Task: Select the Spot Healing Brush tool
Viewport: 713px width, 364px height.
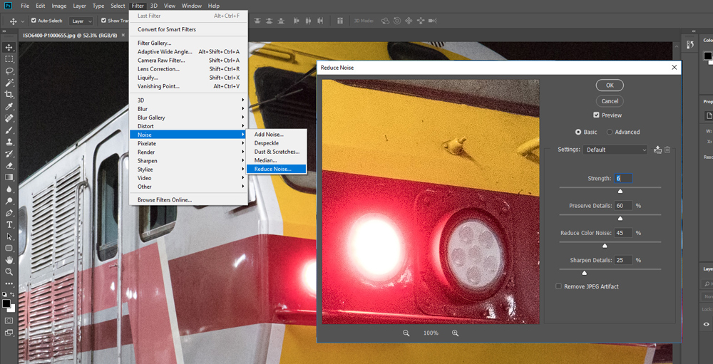Action: pos(9,118)
